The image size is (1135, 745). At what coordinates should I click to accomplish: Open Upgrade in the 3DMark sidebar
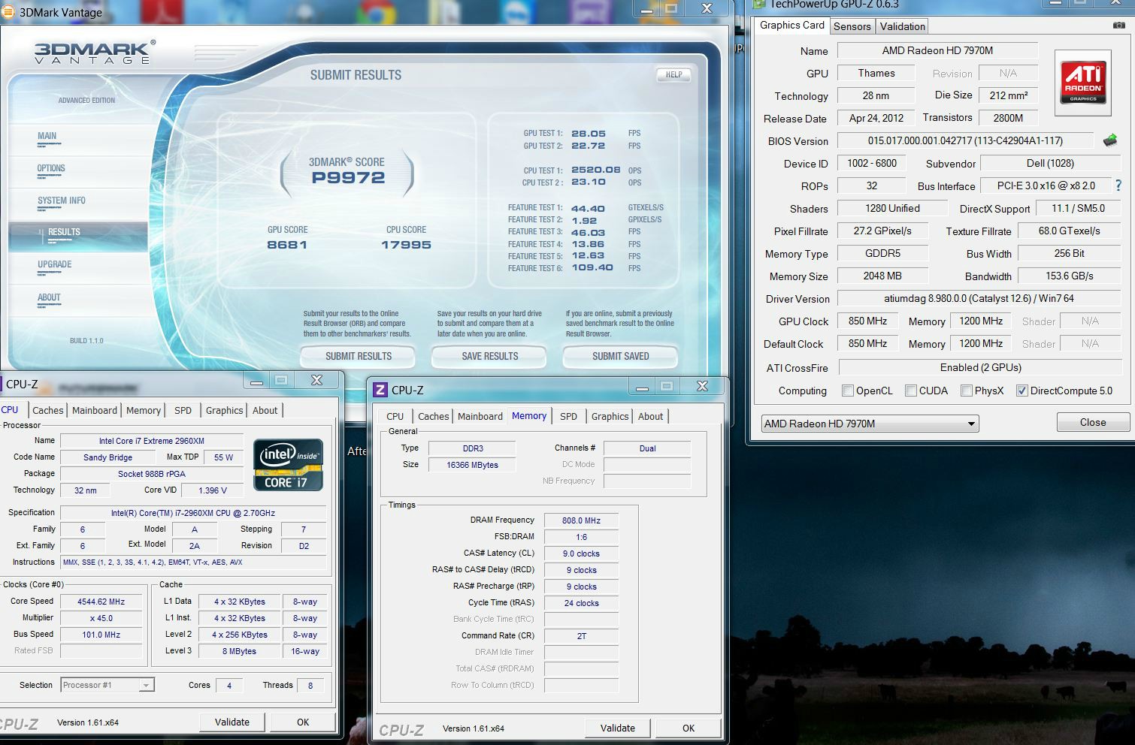(x=54, y=265)
